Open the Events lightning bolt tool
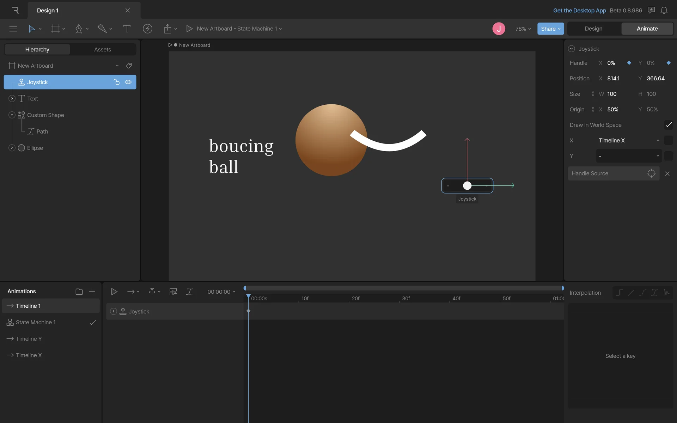Viewport: 677px width, 423px height. point(147,29)
